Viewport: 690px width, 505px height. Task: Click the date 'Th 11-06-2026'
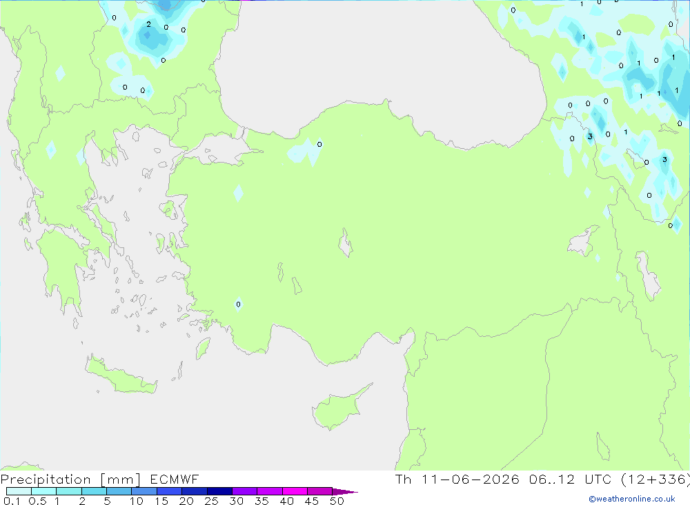pyautogui.click(x=457, y=479)
